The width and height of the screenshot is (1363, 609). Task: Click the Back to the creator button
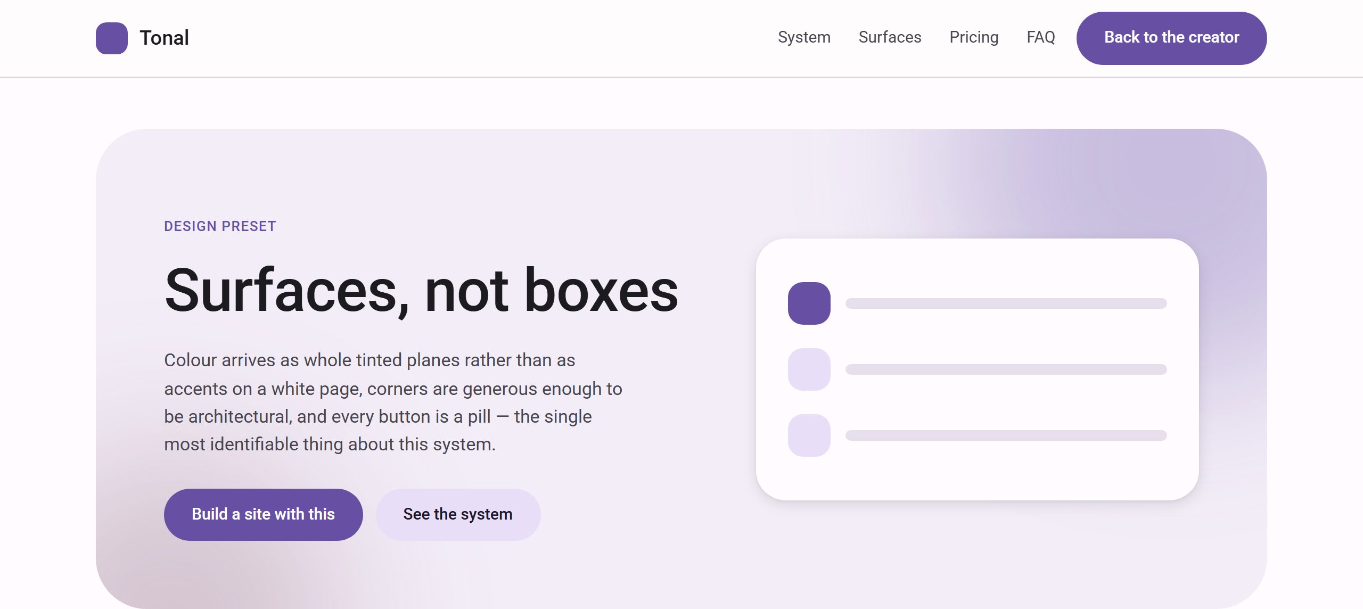click(1171, 38)
